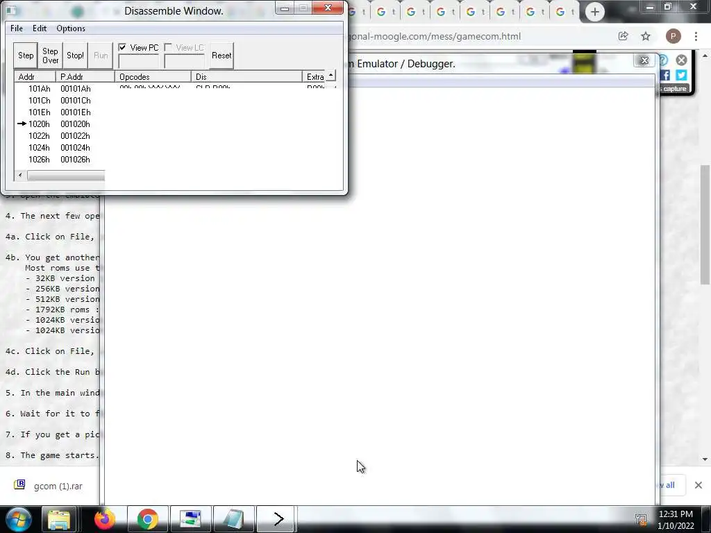The width and height of the screenshot is (711, 533).
Task: Click the share page icon in address bar
Action: tap(623, 36)
